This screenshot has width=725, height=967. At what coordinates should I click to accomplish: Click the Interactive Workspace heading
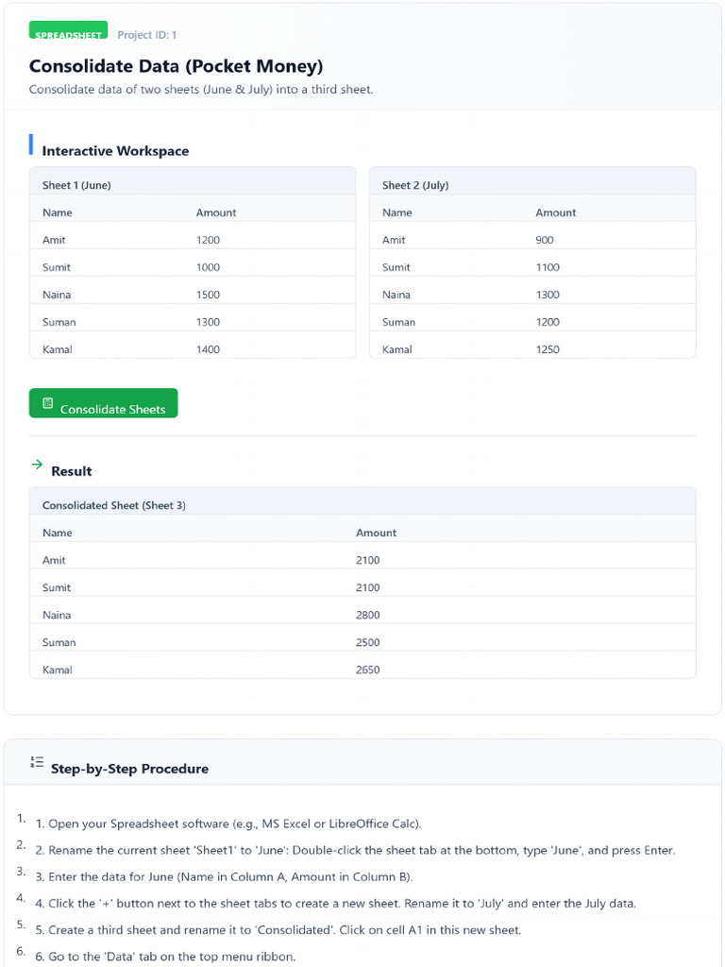115,151
